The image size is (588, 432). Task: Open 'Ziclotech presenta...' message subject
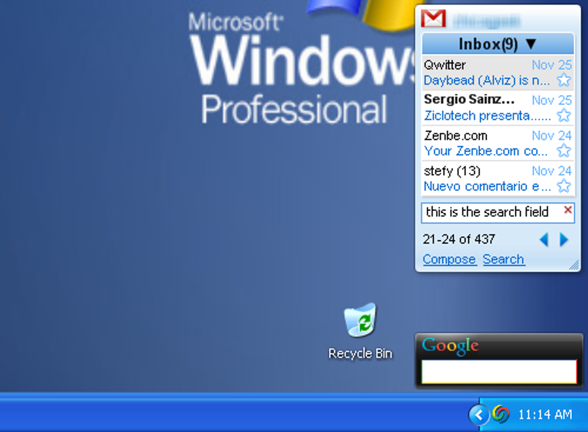(x=487, y=115)
